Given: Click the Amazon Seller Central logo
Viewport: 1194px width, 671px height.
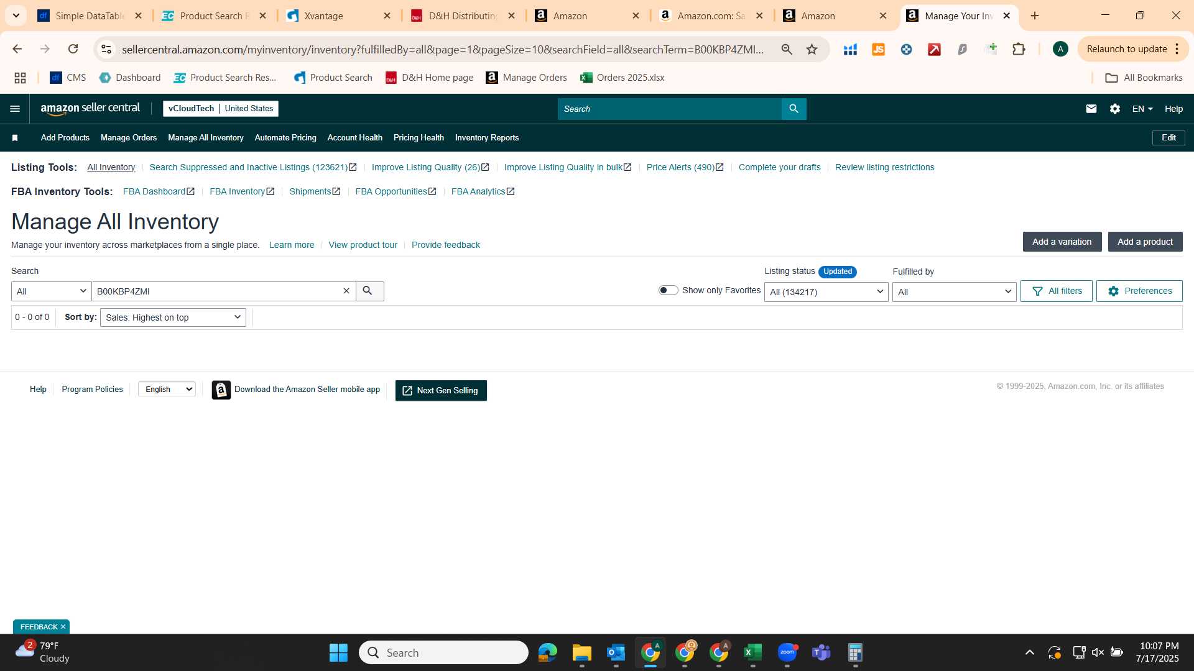Looking at the screenshot, I should 90,109.
